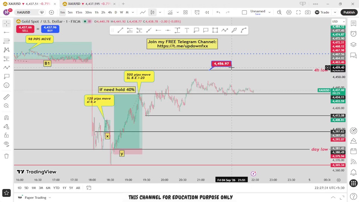This screenshot has height=202, width=359.
Task: Select the 15m timeframe
Action: pyautogui.click(x=79, y=12)
